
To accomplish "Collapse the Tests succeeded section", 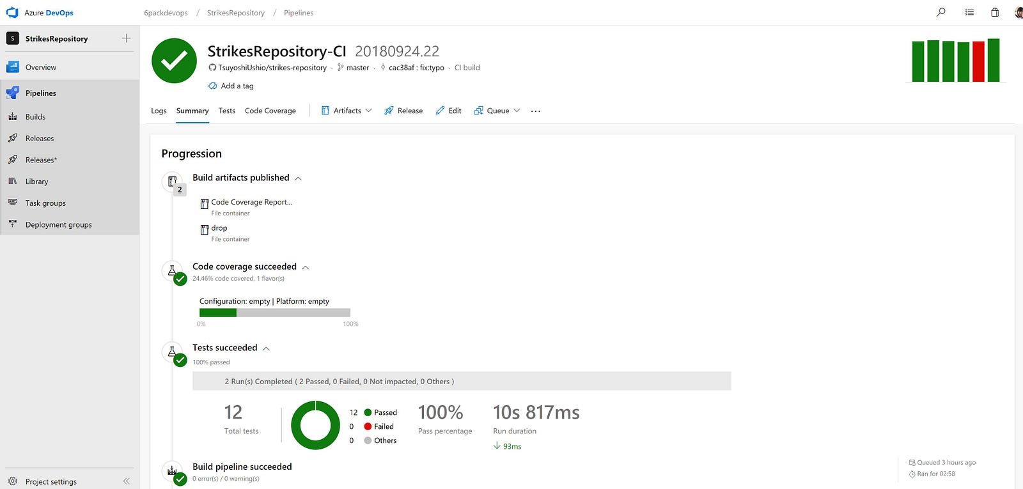I will [266, 348].
